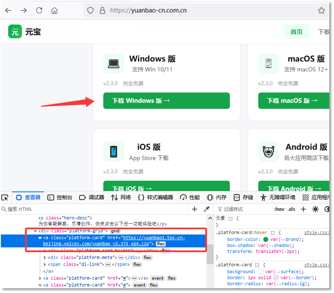Toggle flex badge on dl-link row

point(137,265)
